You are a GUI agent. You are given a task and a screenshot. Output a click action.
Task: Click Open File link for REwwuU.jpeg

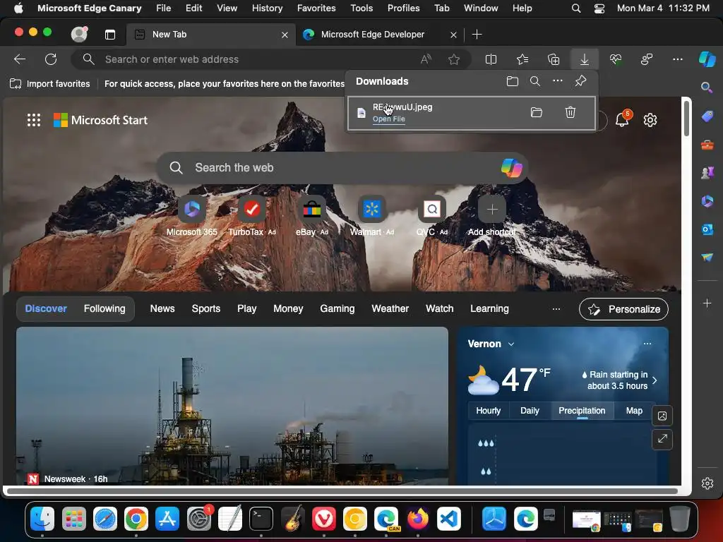point(389,119)
